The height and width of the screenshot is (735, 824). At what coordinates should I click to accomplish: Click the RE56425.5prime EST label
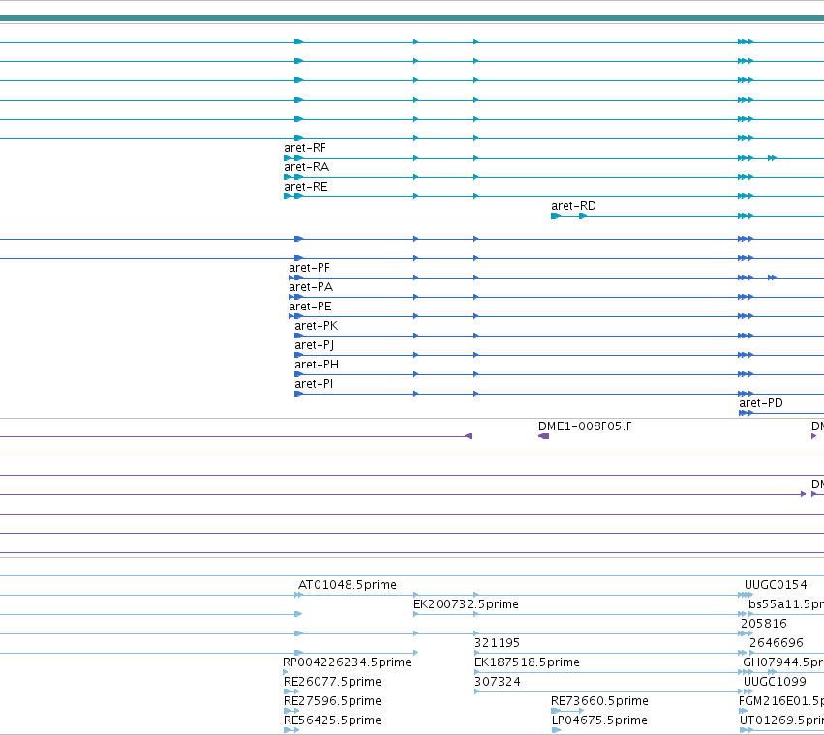tap(332, 721)
